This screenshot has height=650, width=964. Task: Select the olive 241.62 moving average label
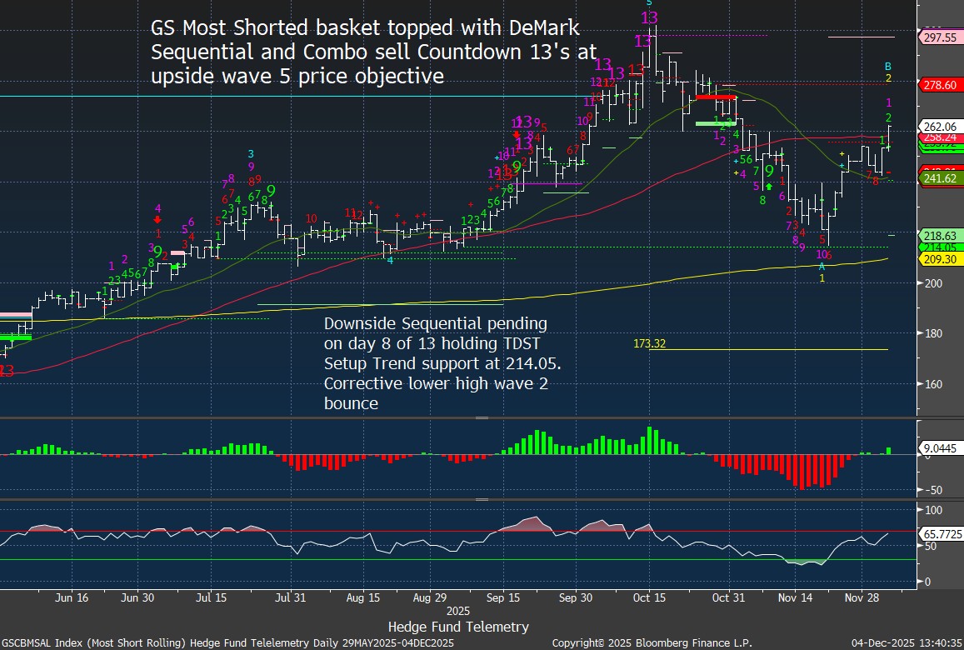tap(939, 178)
